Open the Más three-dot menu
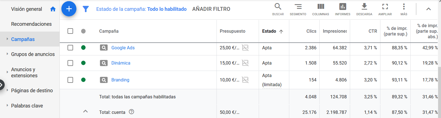Screen dimensions: 441x118 point(404,9)
